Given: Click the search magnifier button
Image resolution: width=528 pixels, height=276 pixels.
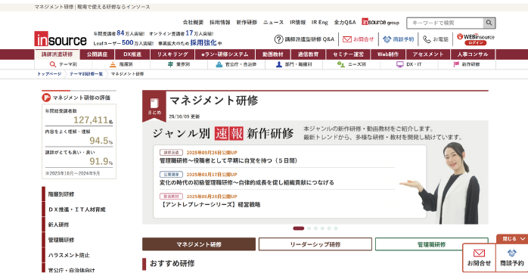Looking at the screenshot, I should (489, 23).
